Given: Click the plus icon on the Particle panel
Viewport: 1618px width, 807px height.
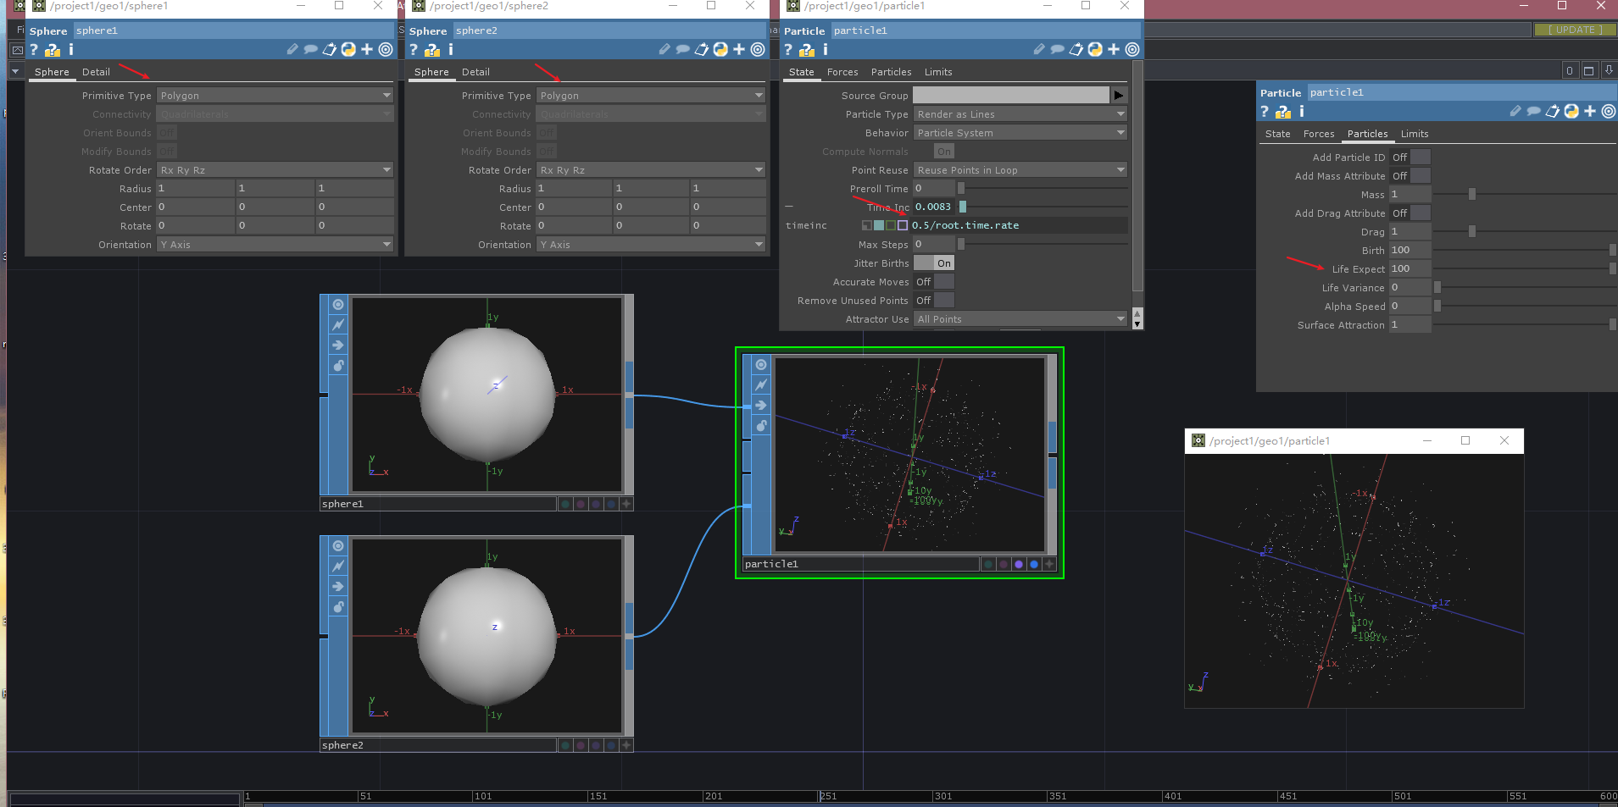Looking at the screenshot, I should tap(1590, 111).
